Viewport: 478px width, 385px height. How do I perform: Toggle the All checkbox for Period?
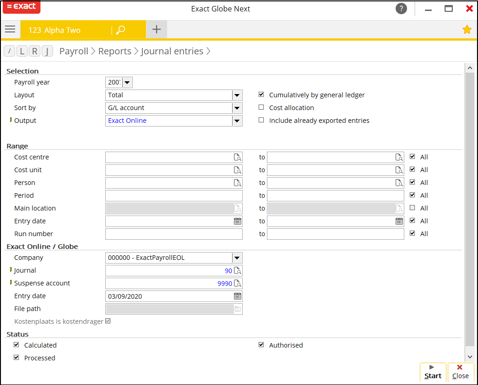click(413, 195)
